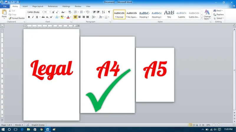Insert a numbered list
This screenshot has height=132, width=236.
(81, 12)
